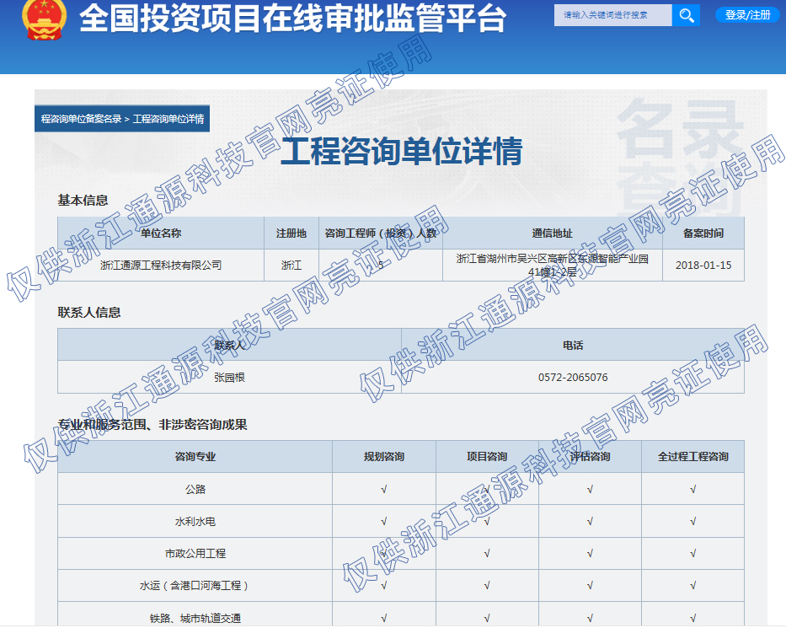Click the 备案时间 column header

point(703,233)
